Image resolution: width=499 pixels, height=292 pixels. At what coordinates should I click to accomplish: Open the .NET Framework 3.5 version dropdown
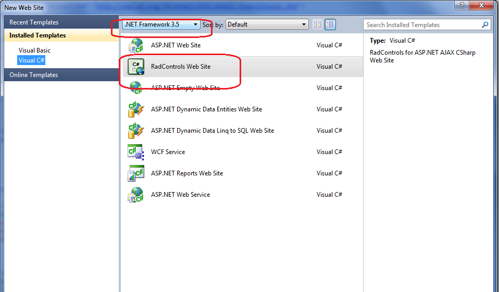(161, 24)
